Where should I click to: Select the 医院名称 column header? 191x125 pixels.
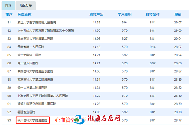tap(25, 15)
